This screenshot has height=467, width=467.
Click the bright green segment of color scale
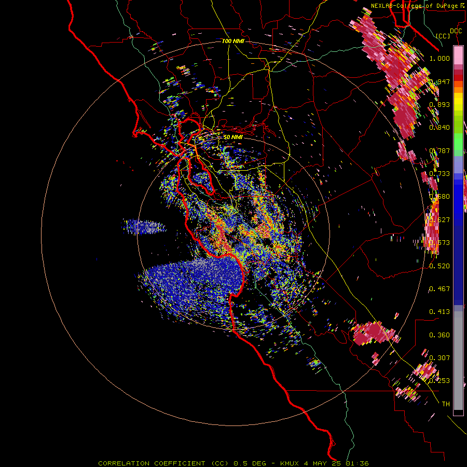coord(458,142)
